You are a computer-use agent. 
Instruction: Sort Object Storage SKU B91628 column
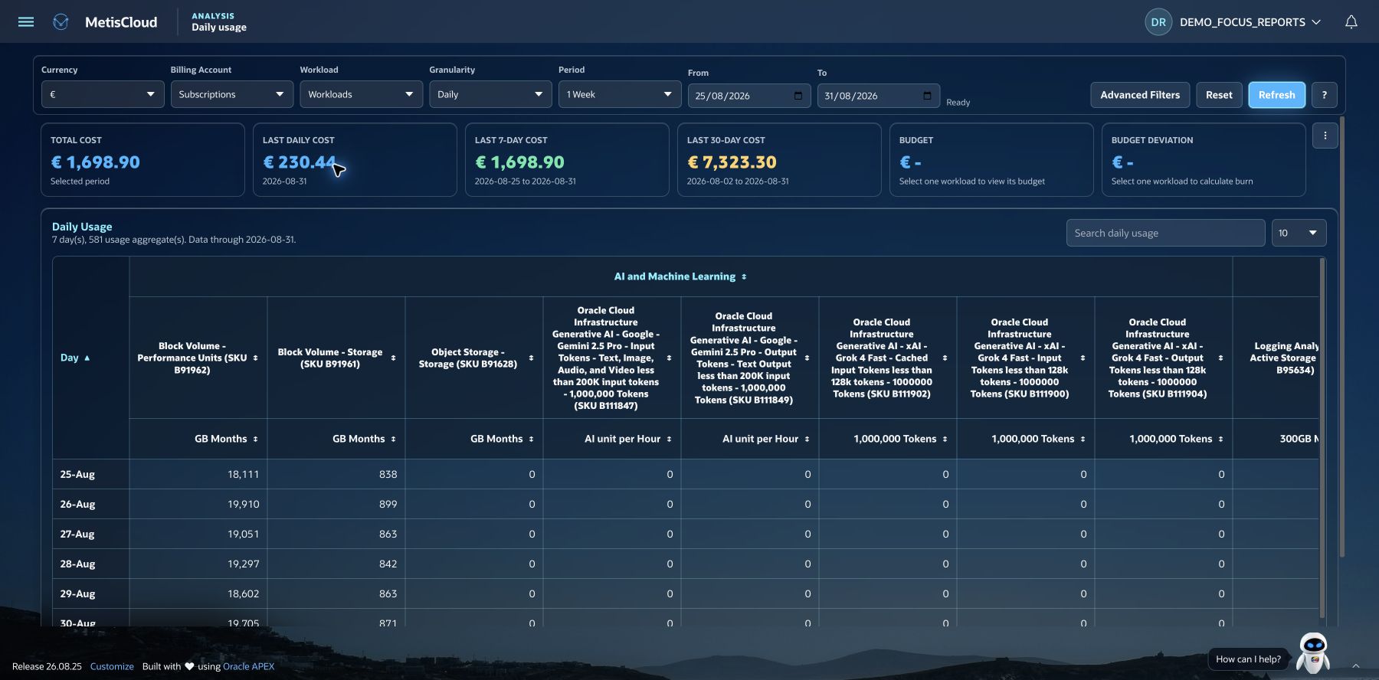point(531,358)
